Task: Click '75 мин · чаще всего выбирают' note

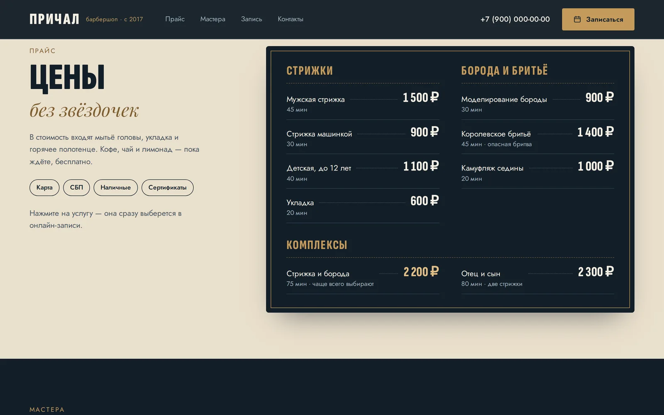Action: 330,284
